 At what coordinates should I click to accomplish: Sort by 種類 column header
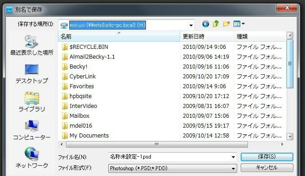coord(260,36)
